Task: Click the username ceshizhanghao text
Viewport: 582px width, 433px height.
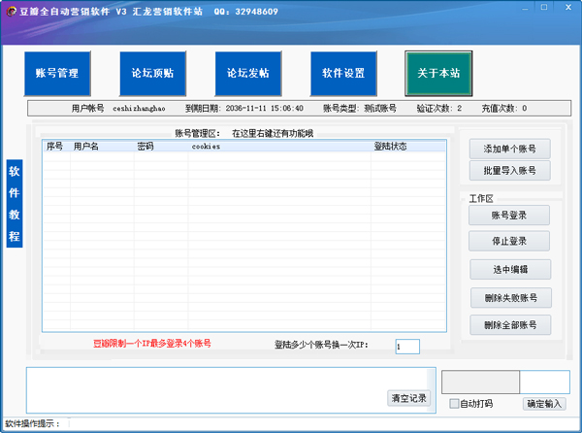Action: click(x=139, y=109)
